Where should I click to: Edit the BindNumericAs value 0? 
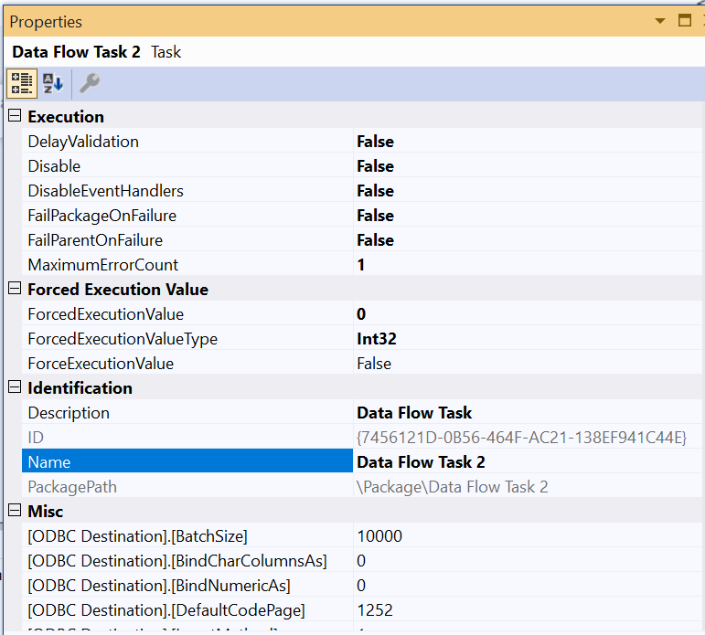click(361, 586)
